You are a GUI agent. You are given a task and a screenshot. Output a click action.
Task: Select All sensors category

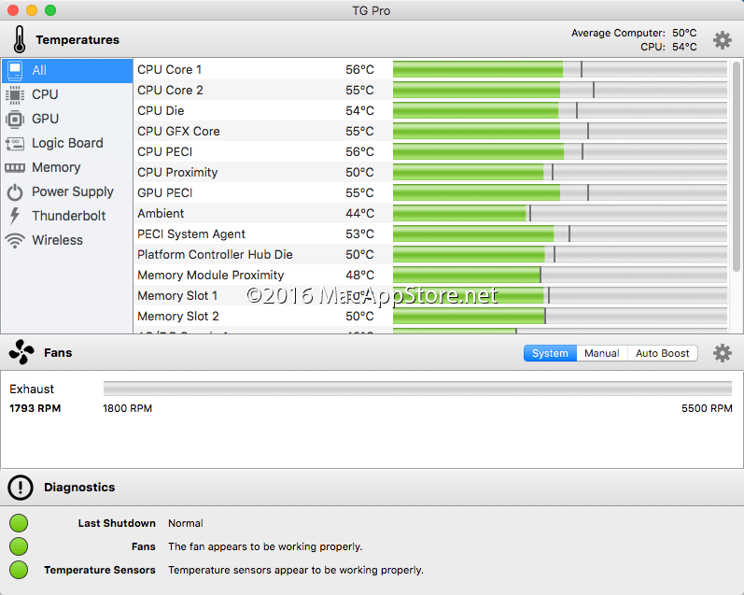(67, 70)
